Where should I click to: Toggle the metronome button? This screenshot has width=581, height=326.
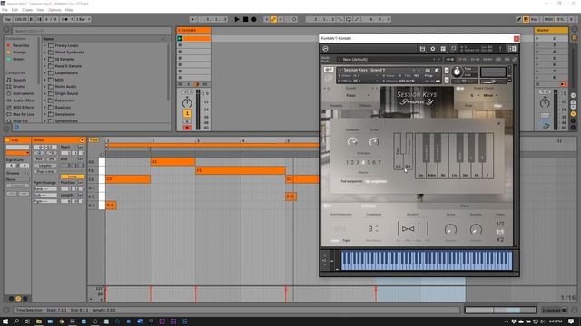coord(65,19)
